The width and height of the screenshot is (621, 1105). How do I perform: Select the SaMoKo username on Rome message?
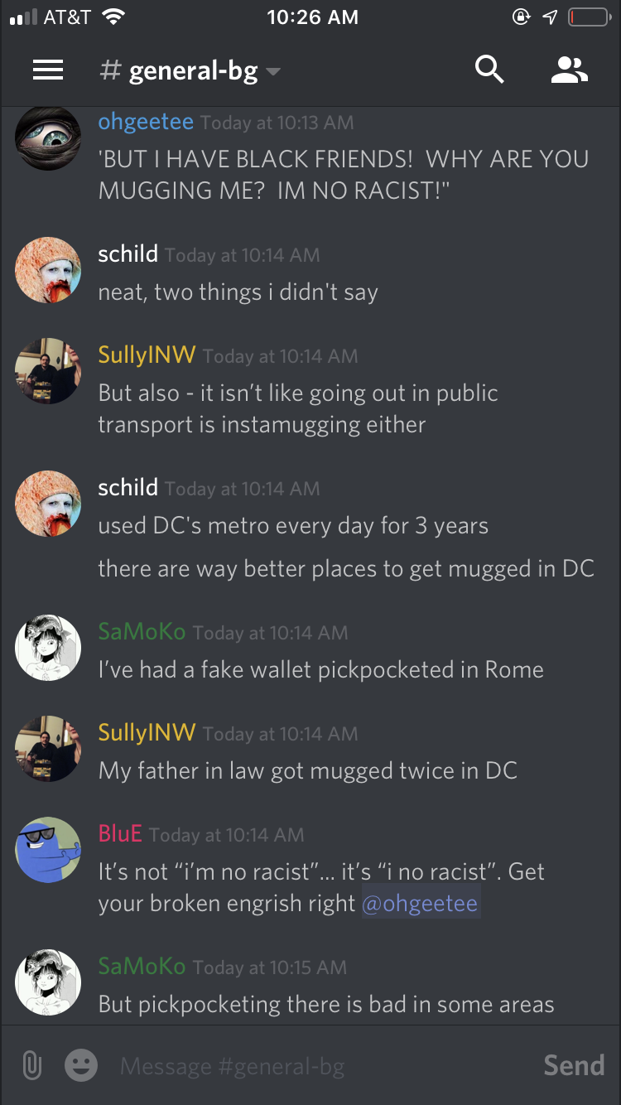[x=142, y=631]
